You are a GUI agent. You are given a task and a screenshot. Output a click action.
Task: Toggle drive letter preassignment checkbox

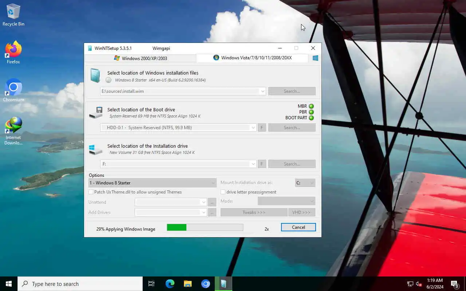click(223, 192)
